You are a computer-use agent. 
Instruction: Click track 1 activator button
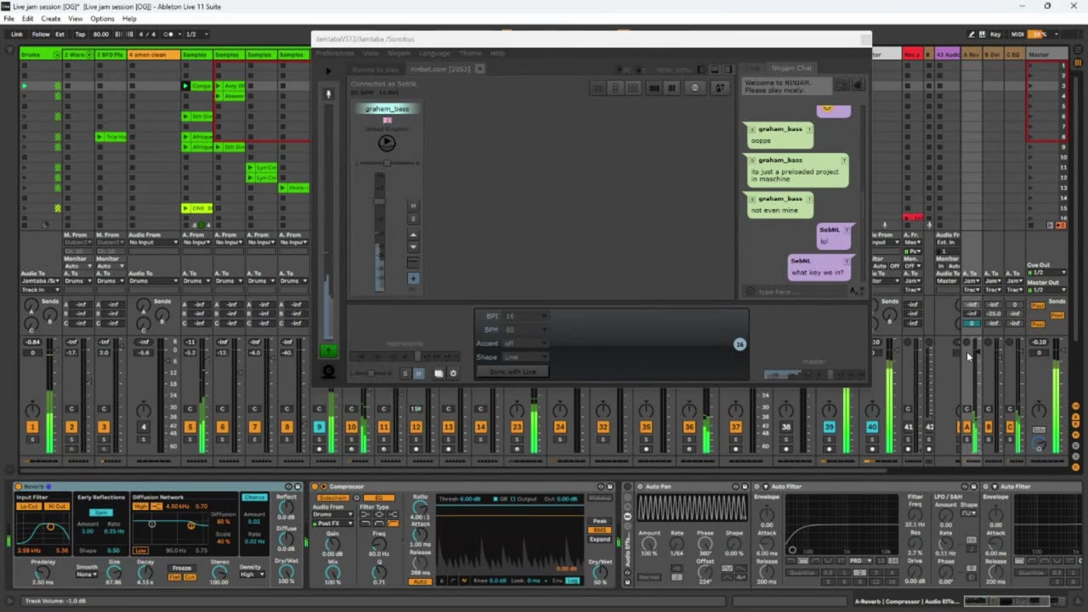pyautogui.click(x=32, y=427)
